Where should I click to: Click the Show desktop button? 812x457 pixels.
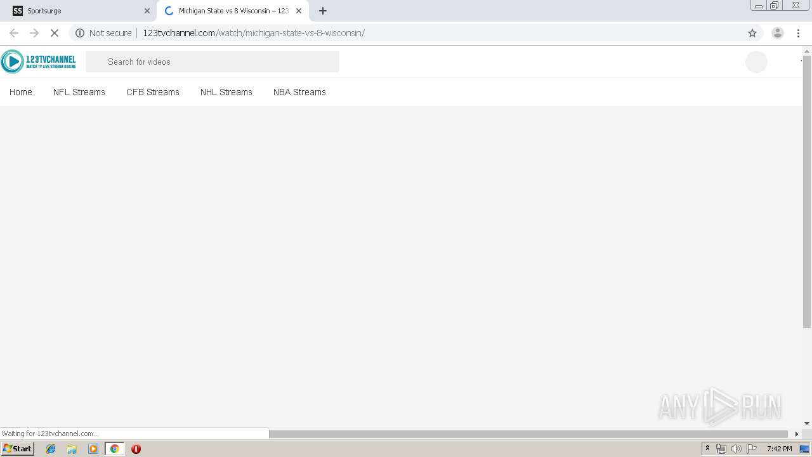[805, 449]
